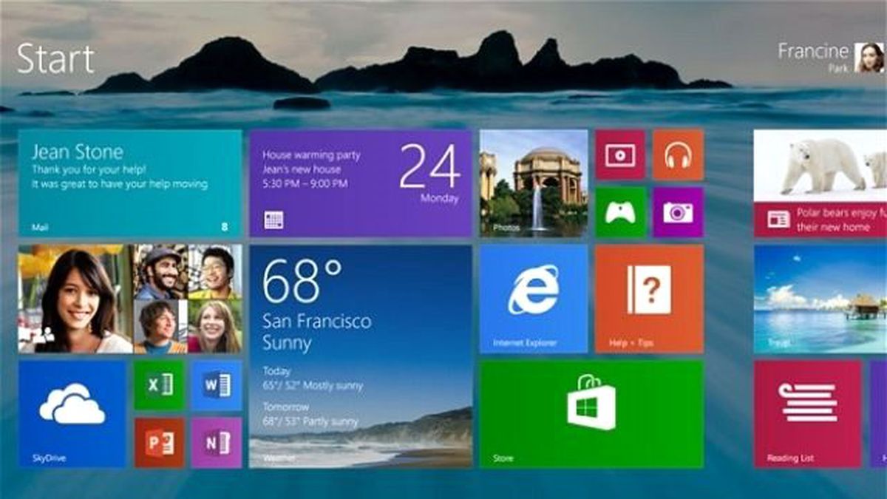Open the News tile with polar bears
This screenshot has width=887, height=499.
(x=820, y=183)
